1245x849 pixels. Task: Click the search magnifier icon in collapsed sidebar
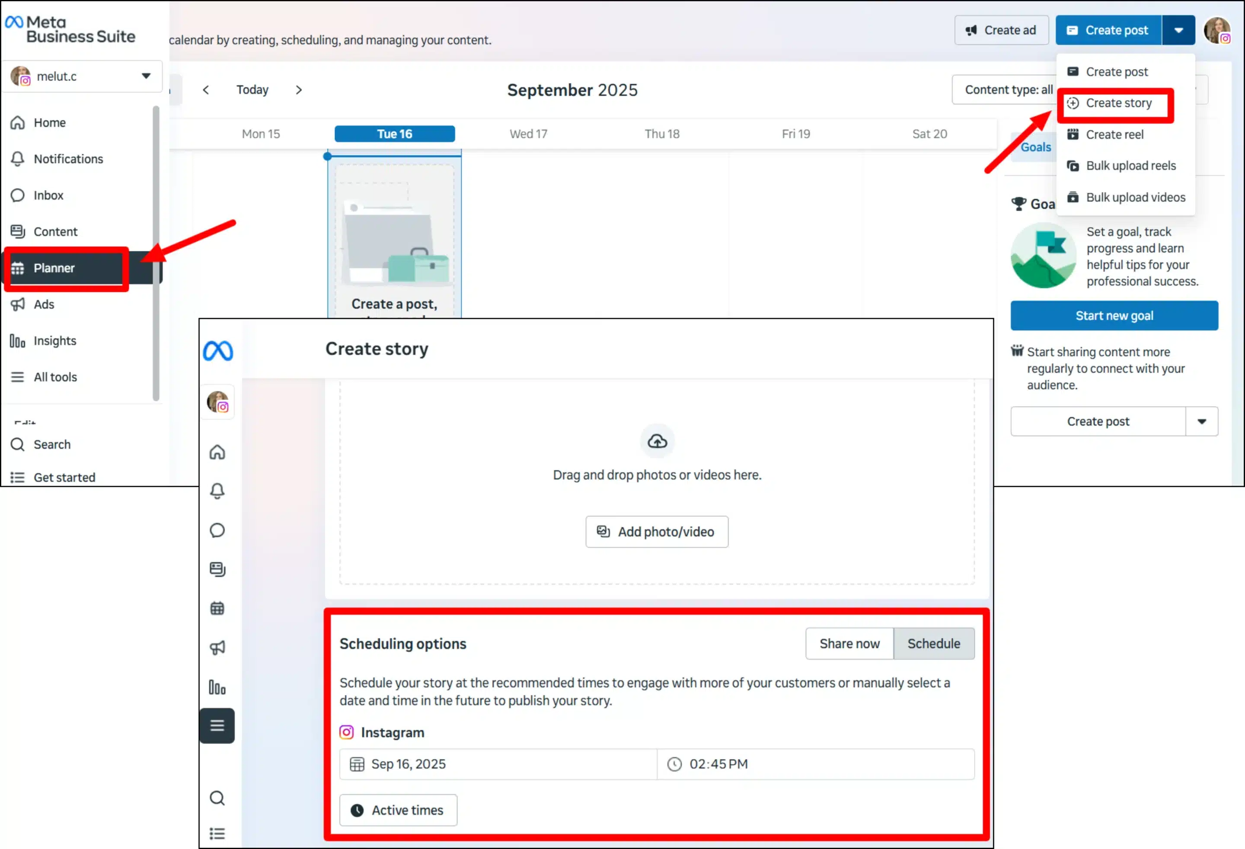click(x=217, y=798)
